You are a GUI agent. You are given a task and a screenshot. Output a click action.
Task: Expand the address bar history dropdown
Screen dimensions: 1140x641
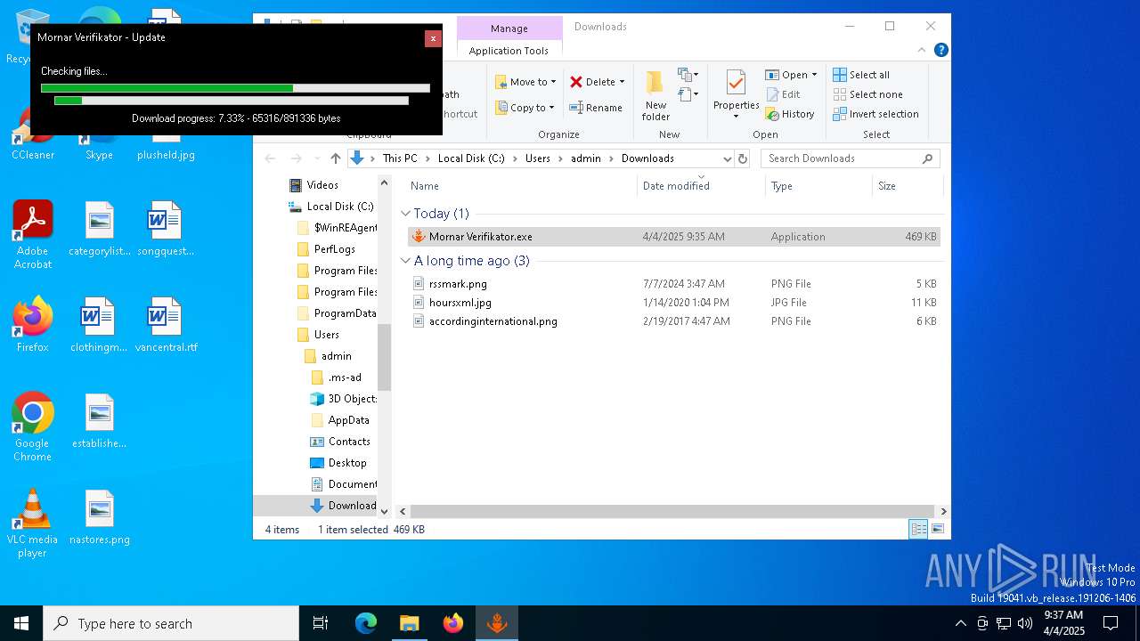(x=727, y=158)
